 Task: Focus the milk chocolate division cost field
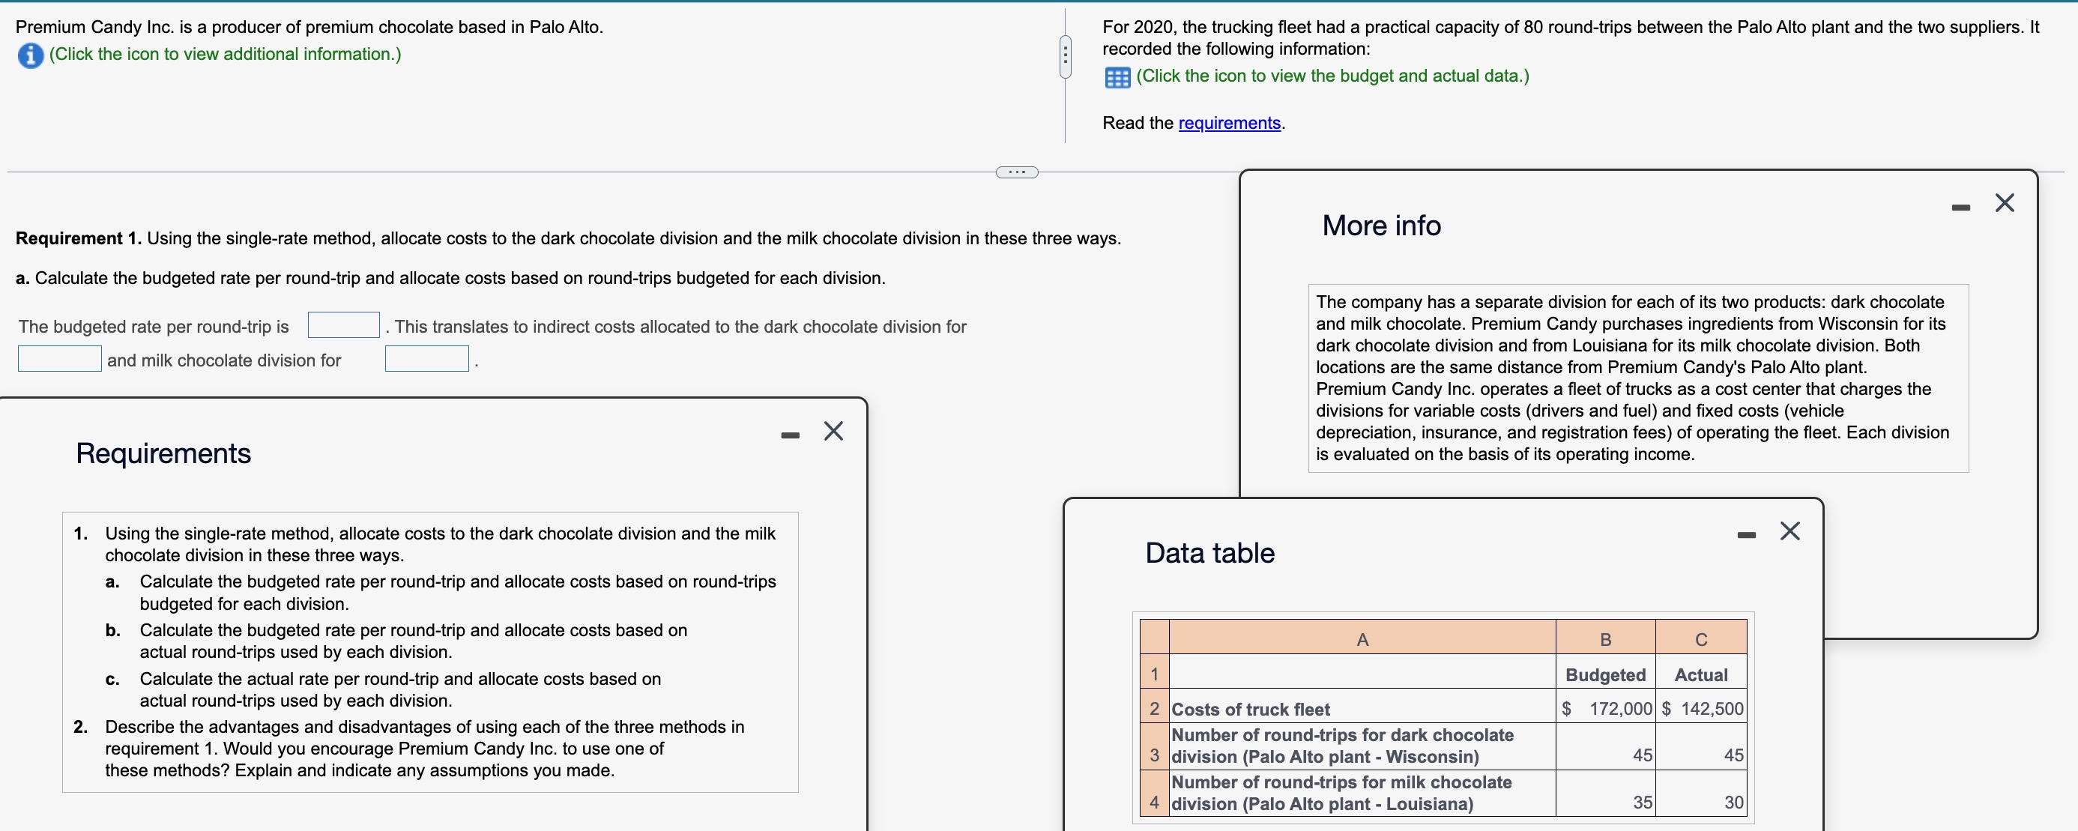point(426,359)
